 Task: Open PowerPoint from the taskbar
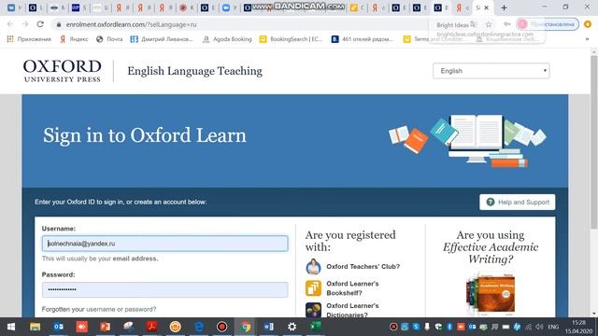point(105,327)
